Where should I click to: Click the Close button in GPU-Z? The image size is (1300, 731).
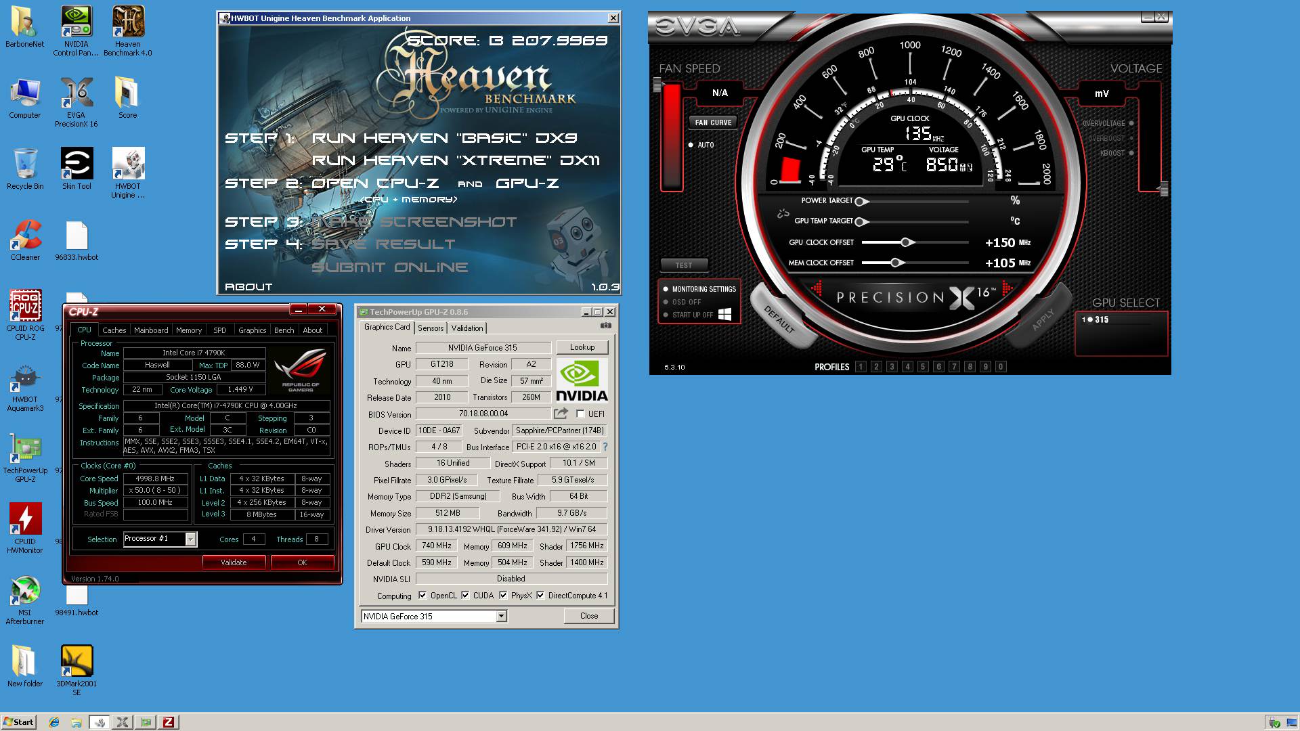pos(589,616)
